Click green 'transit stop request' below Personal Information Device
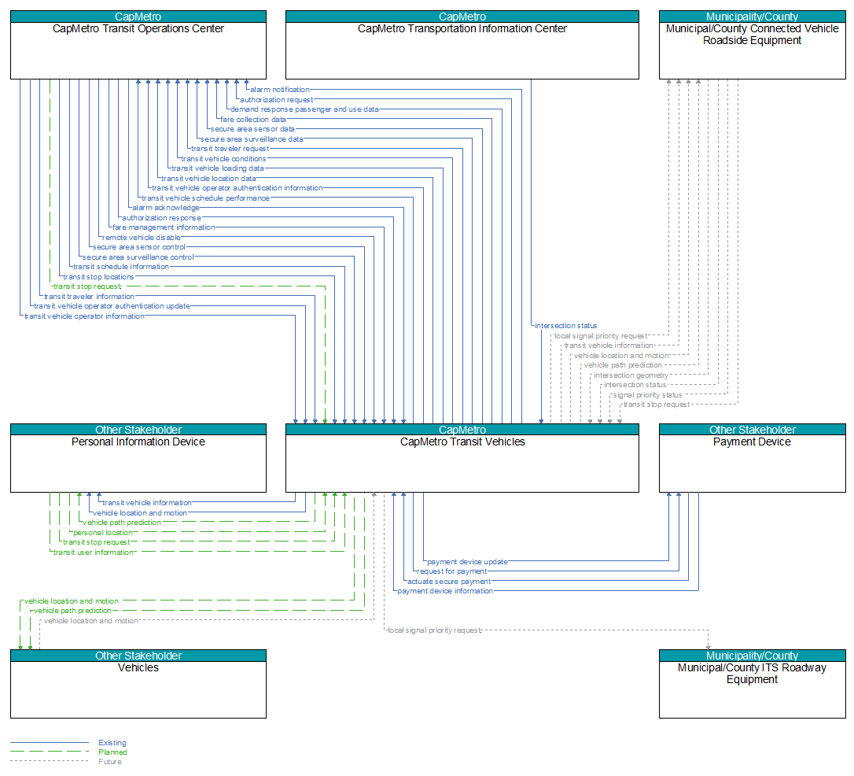 [x=97, y=542]
